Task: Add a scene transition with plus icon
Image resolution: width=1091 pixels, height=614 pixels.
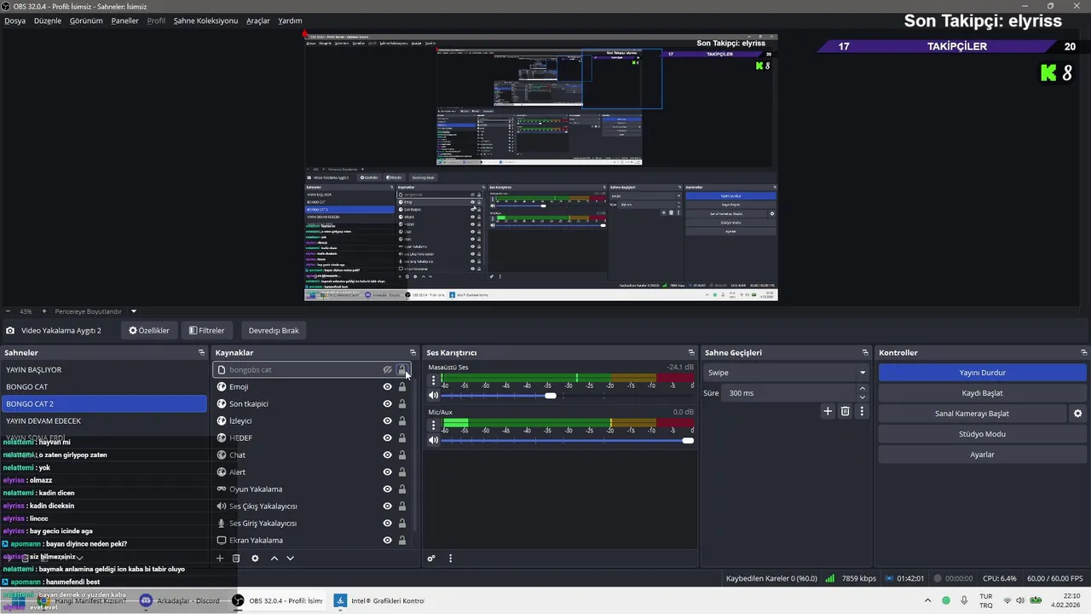Action: (x=828, y=411)
